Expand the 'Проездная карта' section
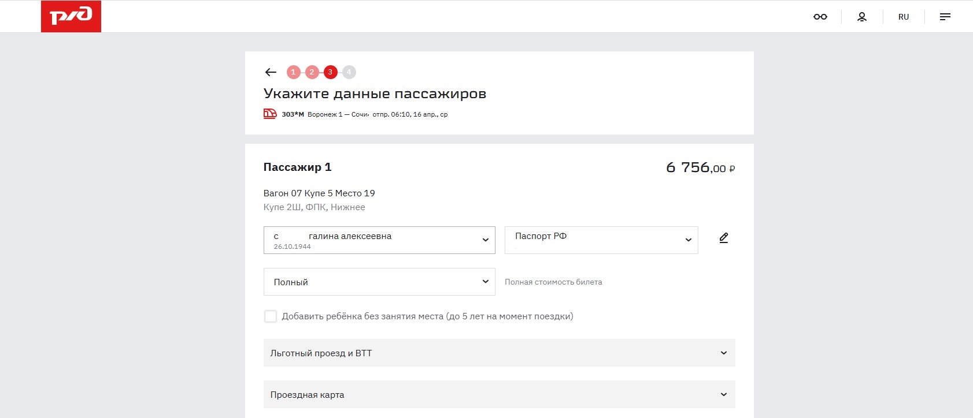The image size is (973, 418). click(x=499, y=394)
